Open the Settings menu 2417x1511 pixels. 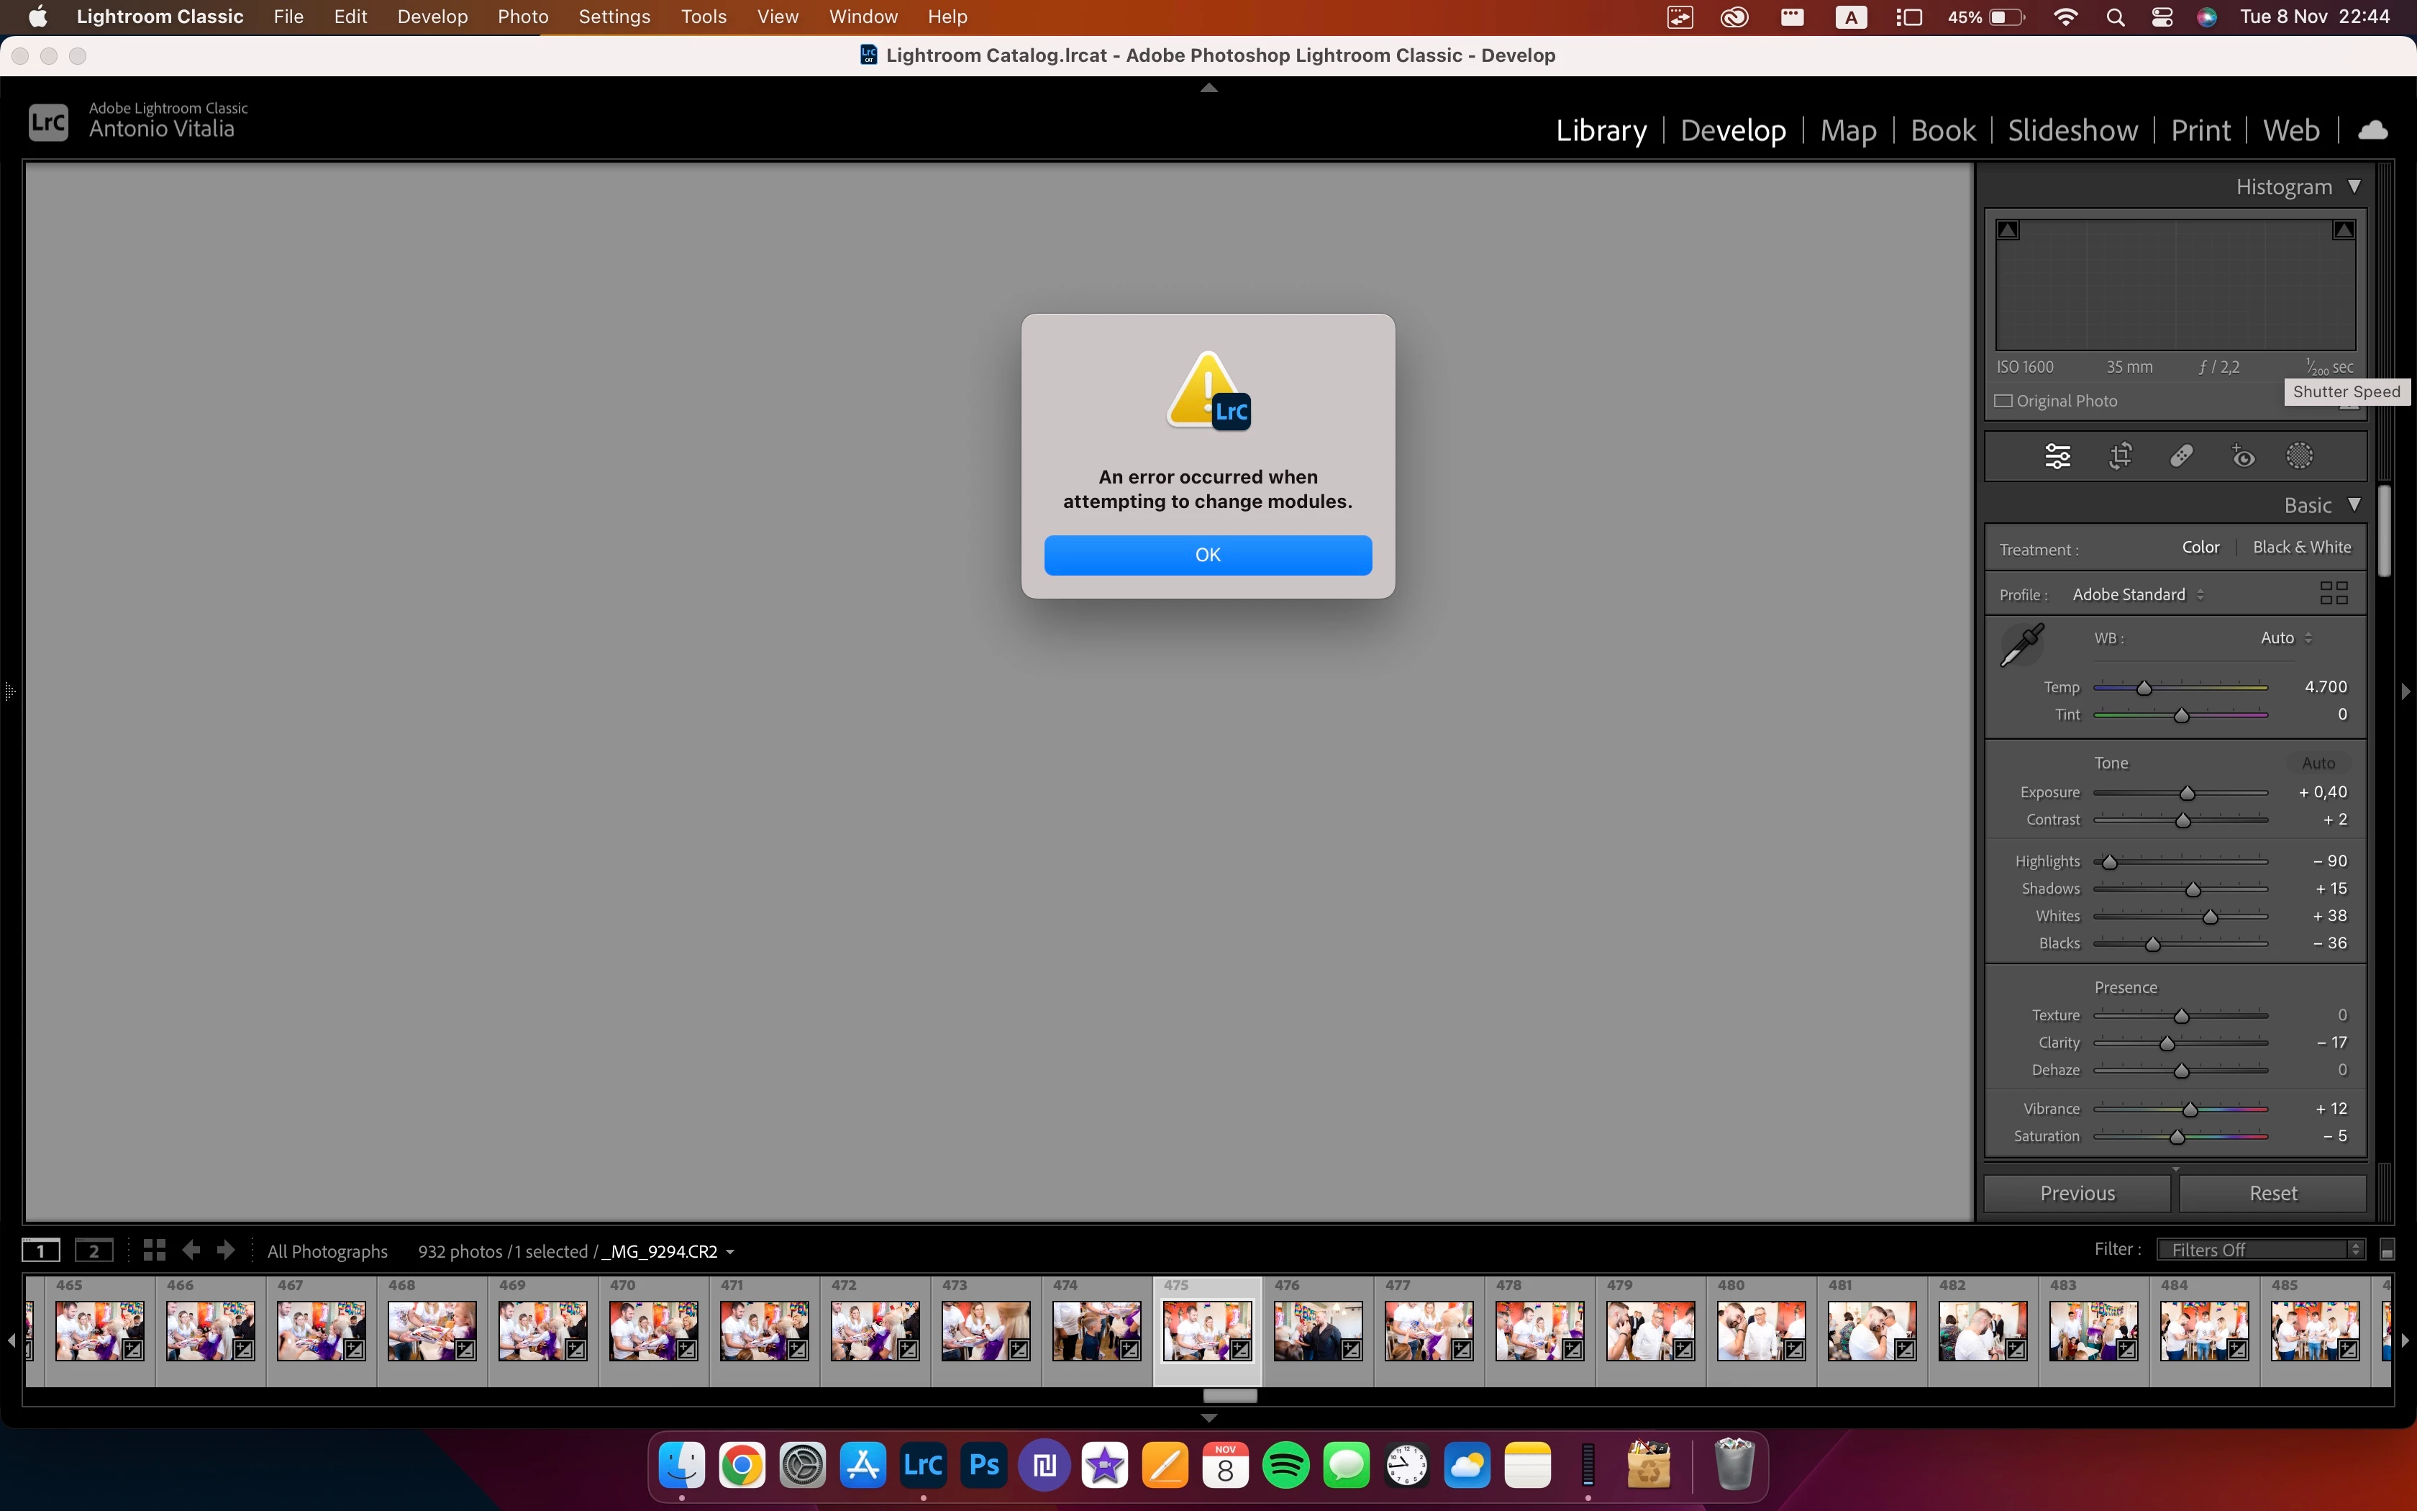coord(613,17)
